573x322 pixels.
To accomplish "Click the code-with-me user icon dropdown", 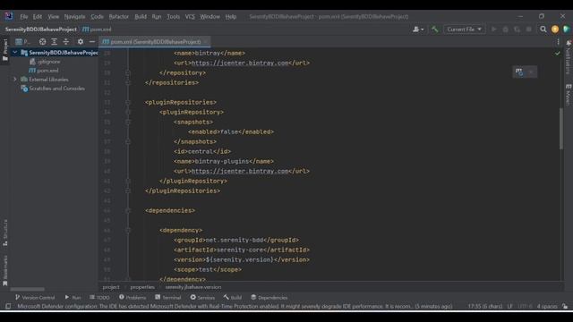I will (x=418, y=30).
